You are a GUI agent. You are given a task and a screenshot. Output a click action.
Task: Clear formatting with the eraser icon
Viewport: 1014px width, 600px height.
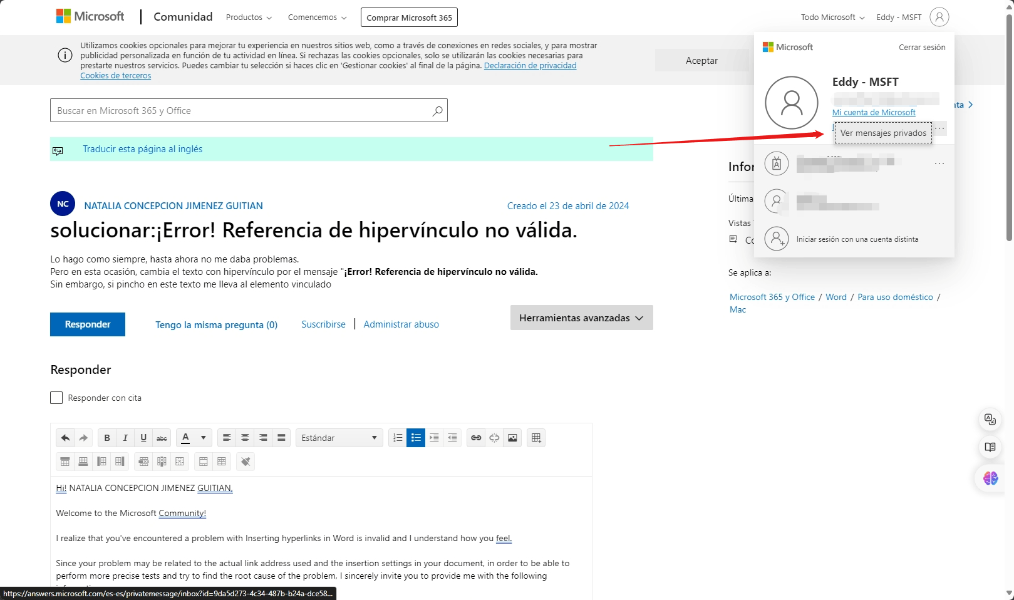coord(246,462)
